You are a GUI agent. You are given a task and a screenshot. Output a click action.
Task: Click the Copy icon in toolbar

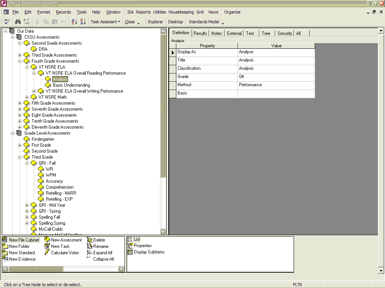point(46,21)
